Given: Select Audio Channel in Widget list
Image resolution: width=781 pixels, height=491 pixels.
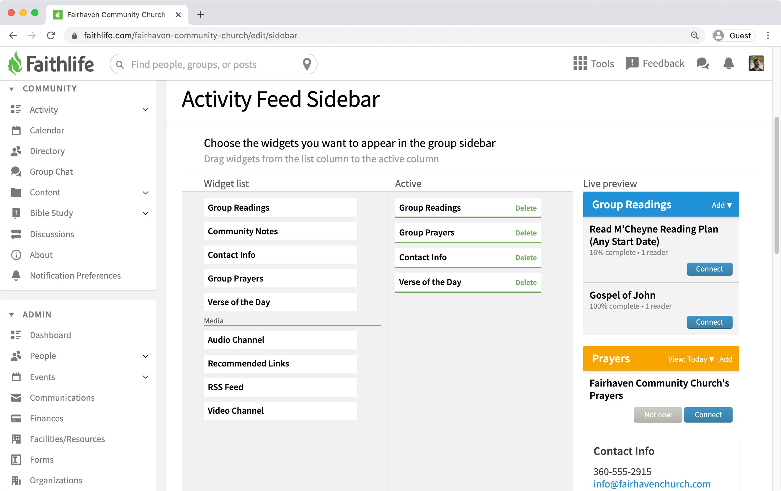Looking at the screenshot, I should [280, 340].
